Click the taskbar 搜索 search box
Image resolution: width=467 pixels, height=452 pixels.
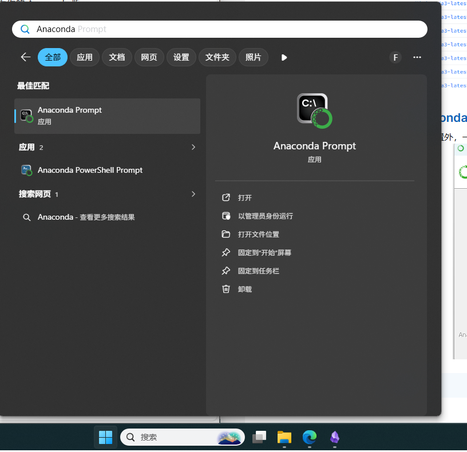tap(182, 437)
